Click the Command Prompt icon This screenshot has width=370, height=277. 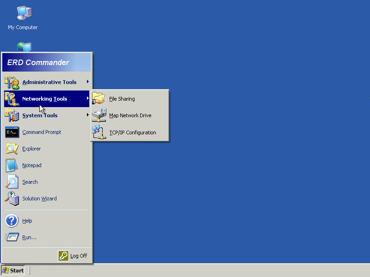pyautogui.click(x=12, y=132)
